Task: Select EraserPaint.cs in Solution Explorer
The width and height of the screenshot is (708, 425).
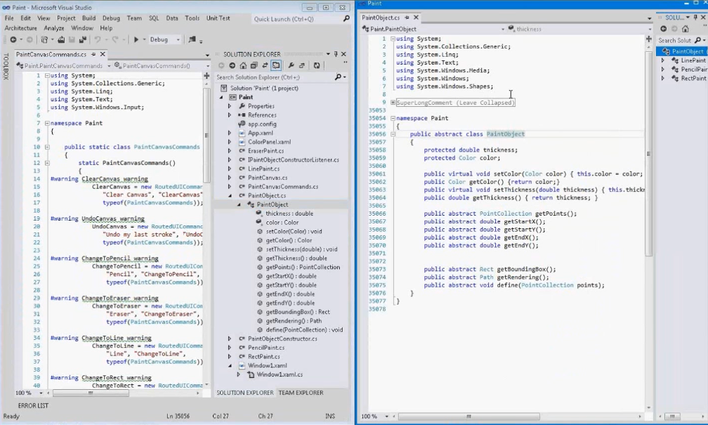Action: tap(265, 151)
